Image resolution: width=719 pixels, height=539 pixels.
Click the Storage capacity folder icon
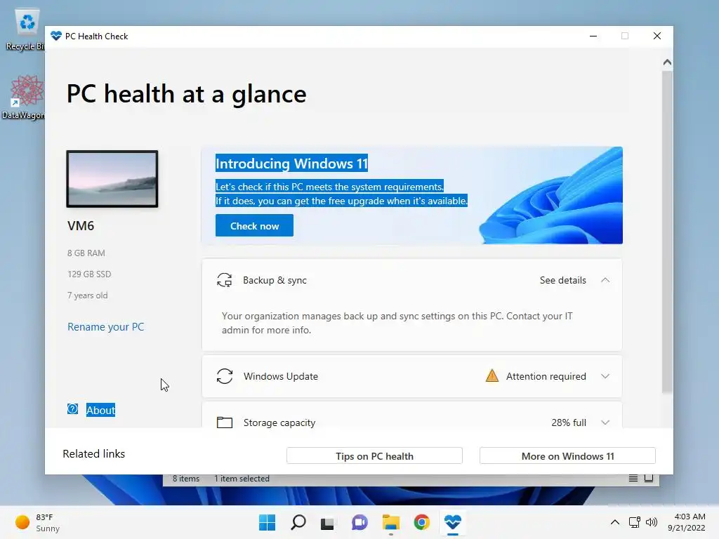[x=225, y=422]
